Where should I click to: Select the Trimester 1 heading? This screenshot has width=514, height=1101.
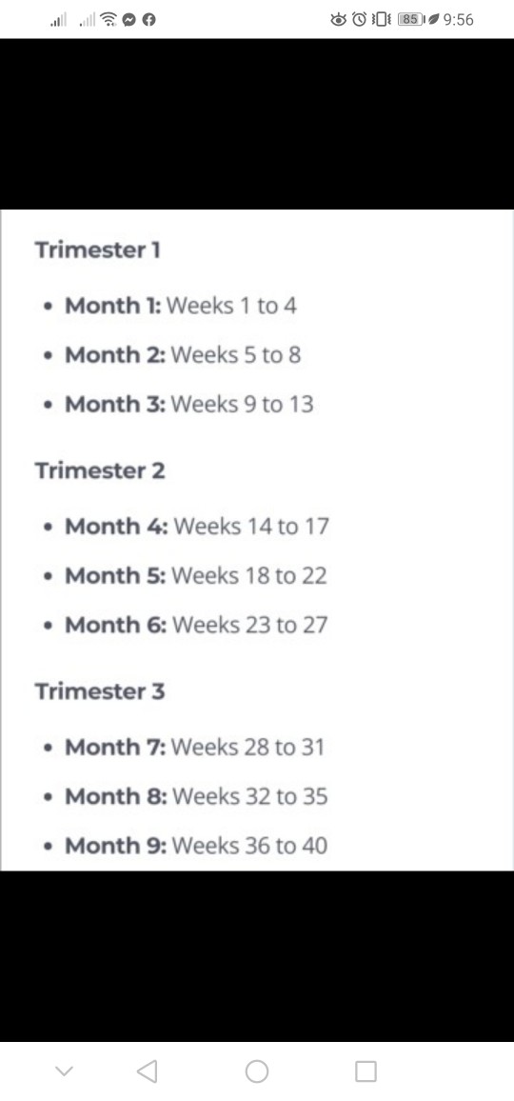click(x=98, y=250)
